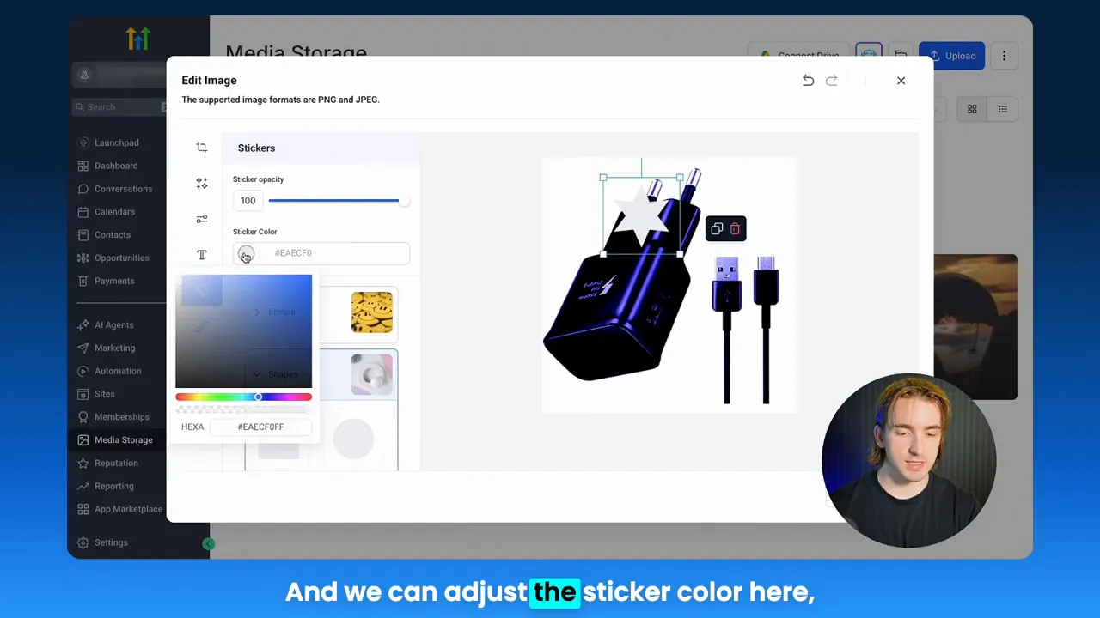Screen dimensions: 1100x618
Task: Open Reputation in the sidebar
Action: click(107, 463)
